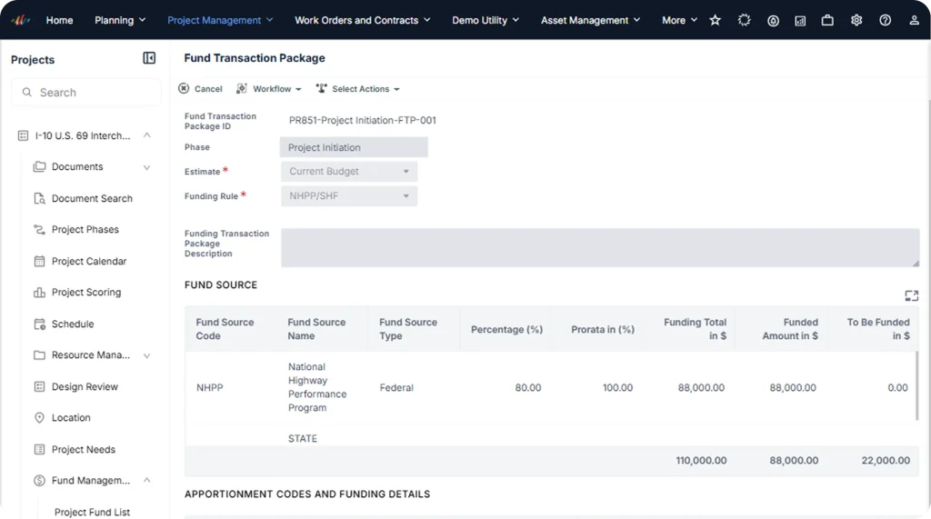
Task: Click the NHPP fund source code cell
Action: 210,388
